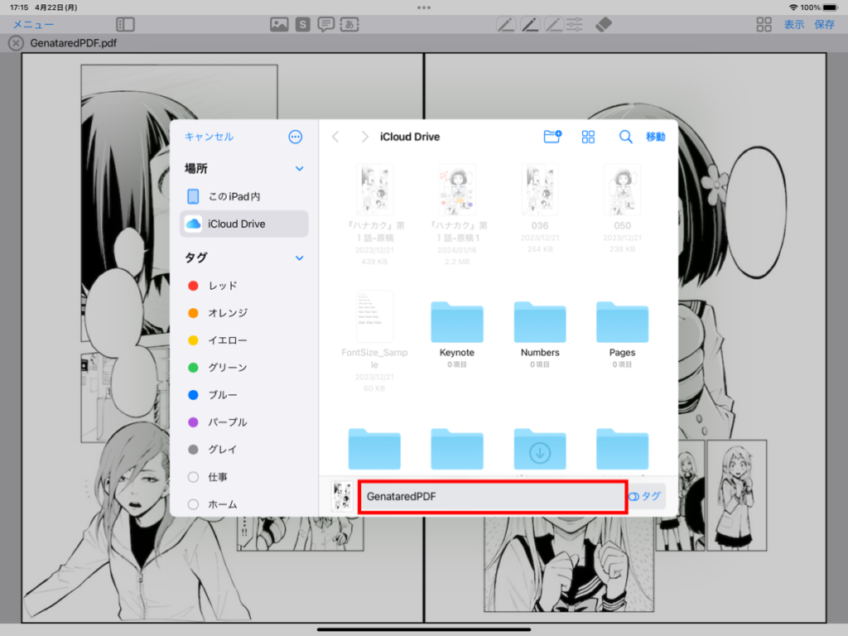Click the 保存 button
Viewport: 848px width, 636px height.
click(x=824, y=24)
